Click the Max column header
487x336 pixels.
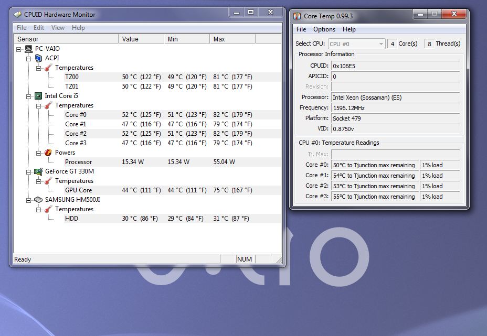232,39
